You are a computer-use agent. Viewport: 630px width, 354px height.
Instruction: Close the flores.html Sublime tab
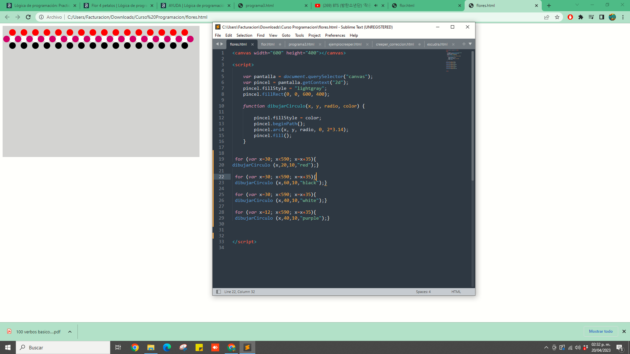pos(252,44)
